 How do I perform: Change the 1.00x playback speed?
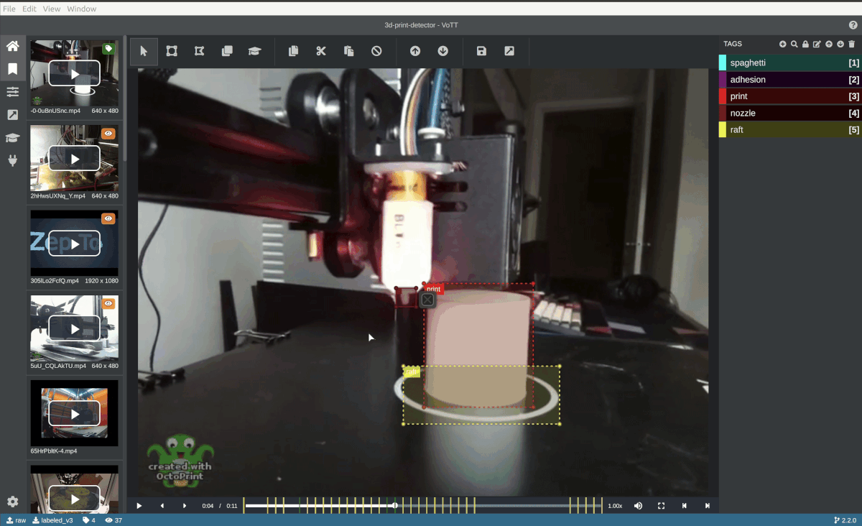tap(615, 506)
